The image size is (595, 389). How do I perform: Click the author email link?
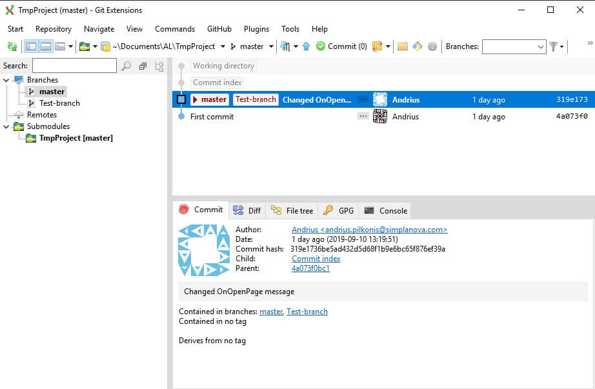(x=369, y=230)
